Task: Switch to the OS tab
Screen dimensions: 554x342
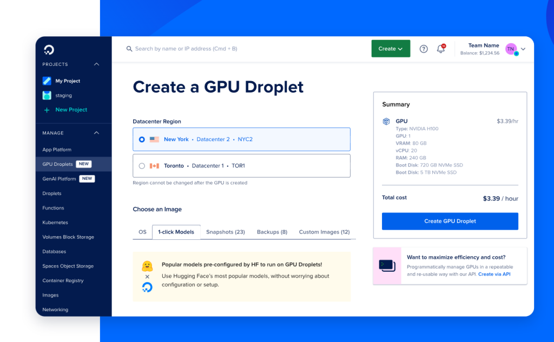Action: pyautogui.click(x=142, y=232)
